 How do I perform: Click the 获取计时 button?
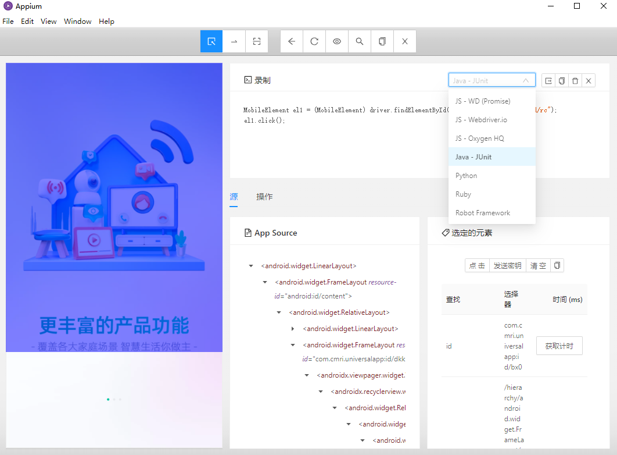tap(559, 346)
